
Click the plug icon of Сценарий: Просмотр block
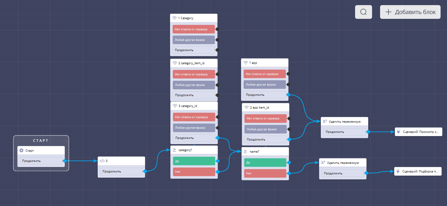click(x=399, y=131)
